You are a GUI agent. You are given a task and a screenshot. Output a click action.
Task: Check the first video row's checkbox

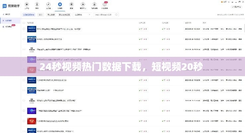pos(24,29)
